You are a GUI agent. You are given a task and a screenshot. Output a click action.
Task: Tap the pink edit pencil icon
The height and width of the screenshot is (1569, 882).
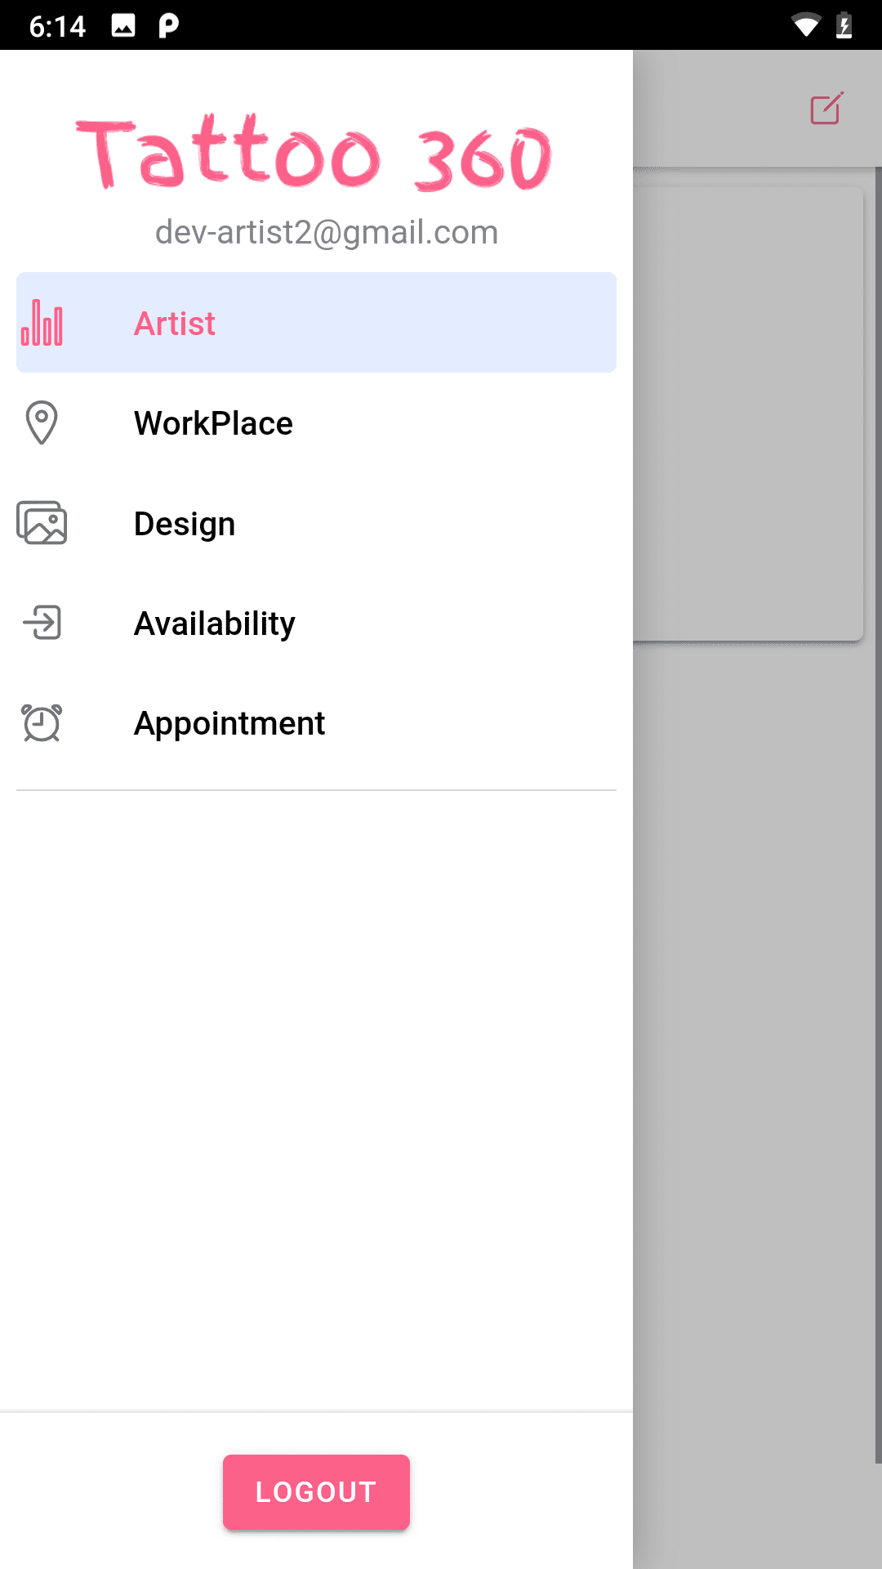click(x=826, y=109)
